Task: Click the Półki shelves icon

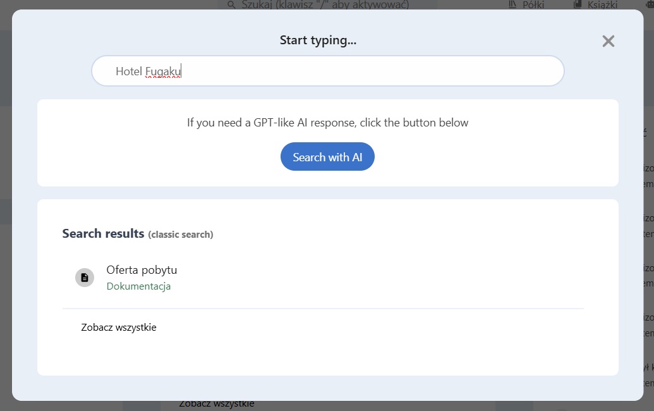Action: point(512,4)
